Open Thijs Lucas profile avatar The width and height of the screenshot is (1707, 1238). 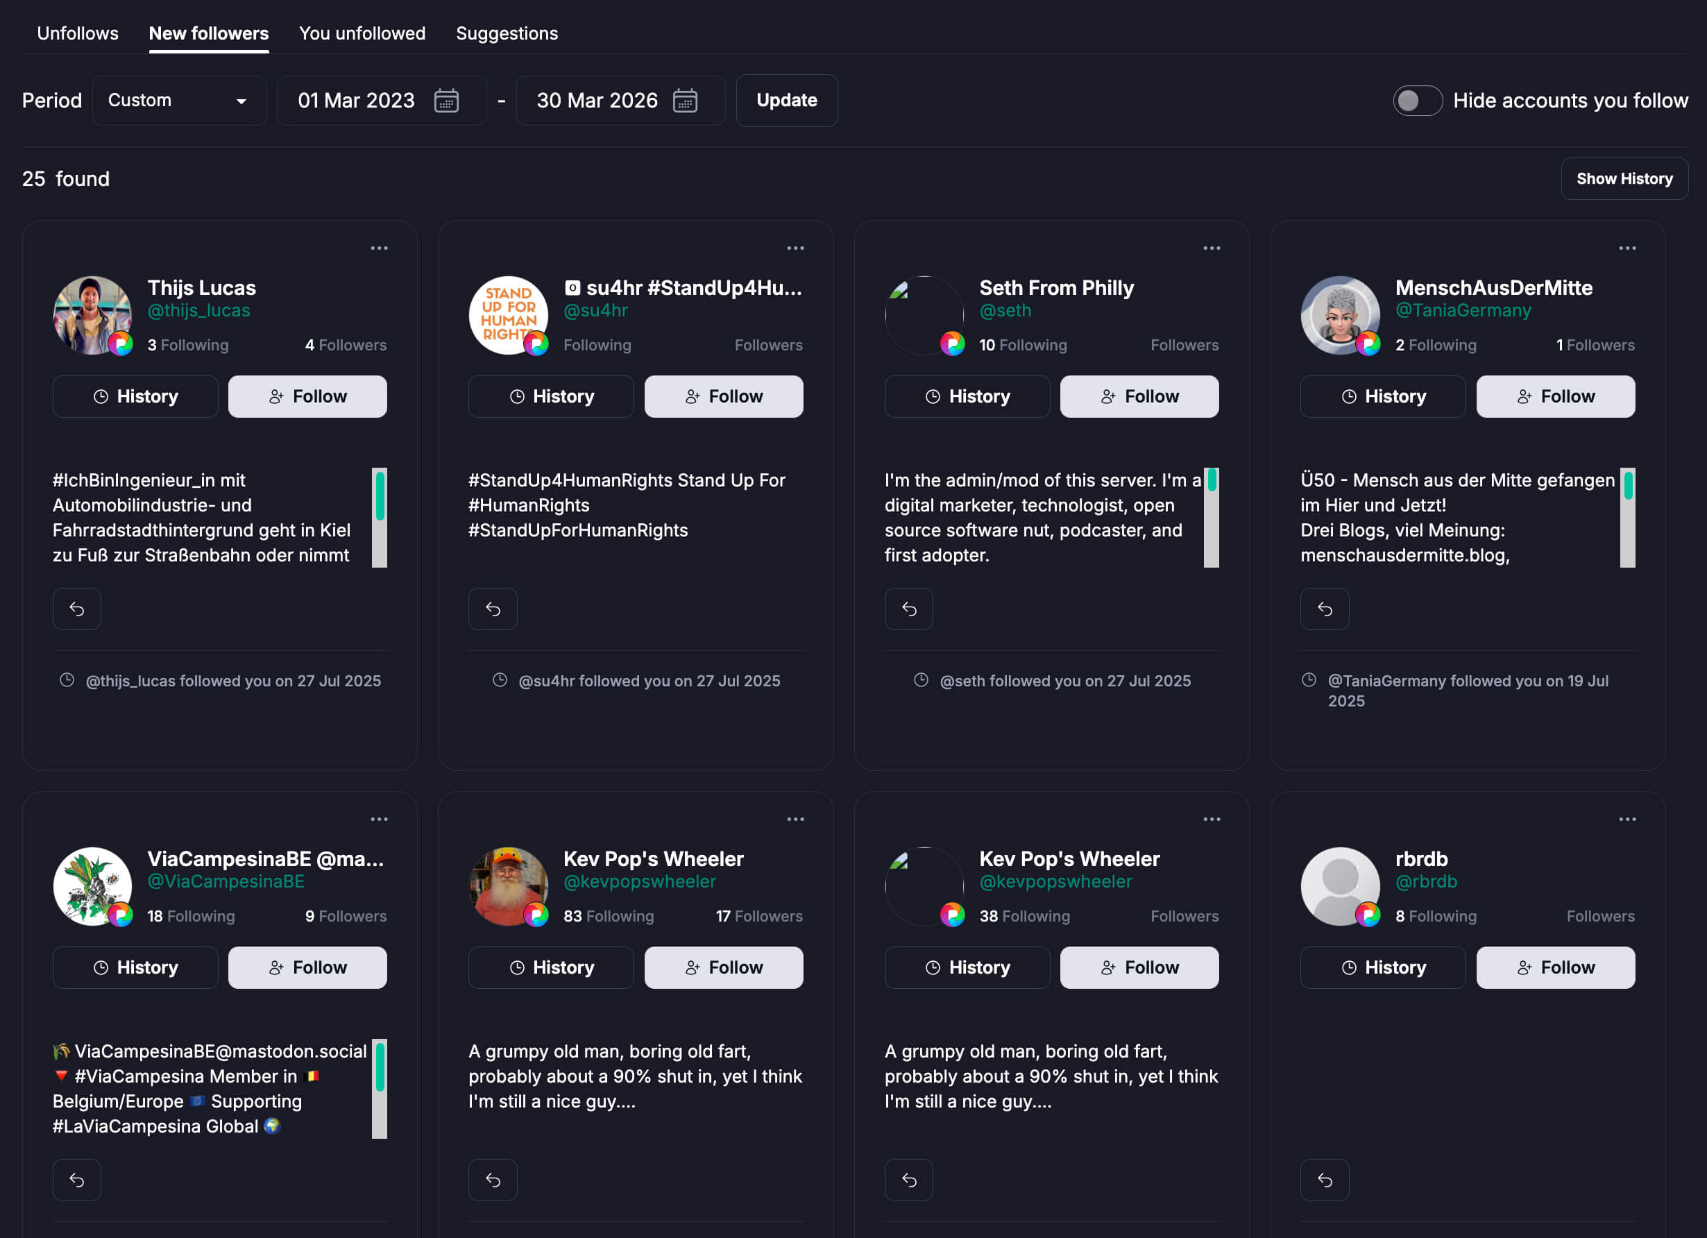[x=92, y=315]
